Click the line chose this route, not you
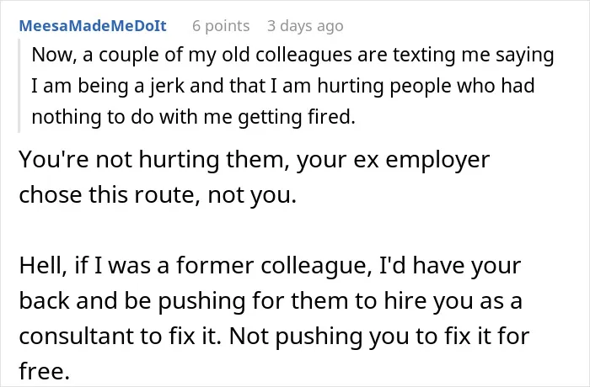This screenshot has width=590, height=387. [x=158, y=194]
